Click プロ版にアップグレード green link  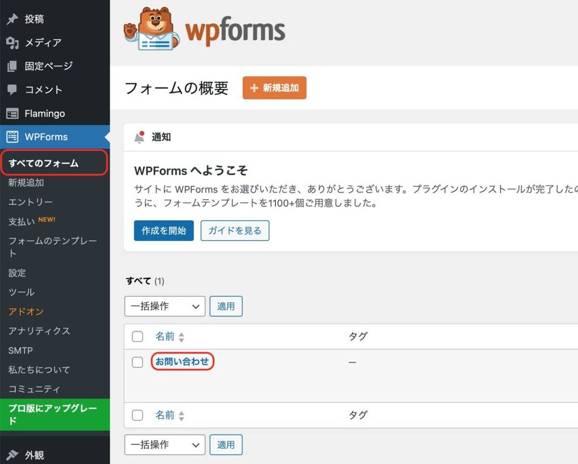tap(55, 415)
